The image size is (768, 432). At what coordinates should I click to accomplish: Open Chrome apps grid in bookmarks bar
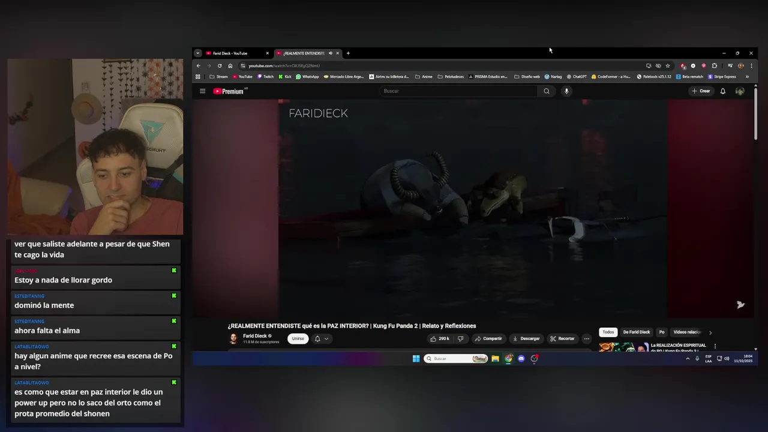click(198, 77)
